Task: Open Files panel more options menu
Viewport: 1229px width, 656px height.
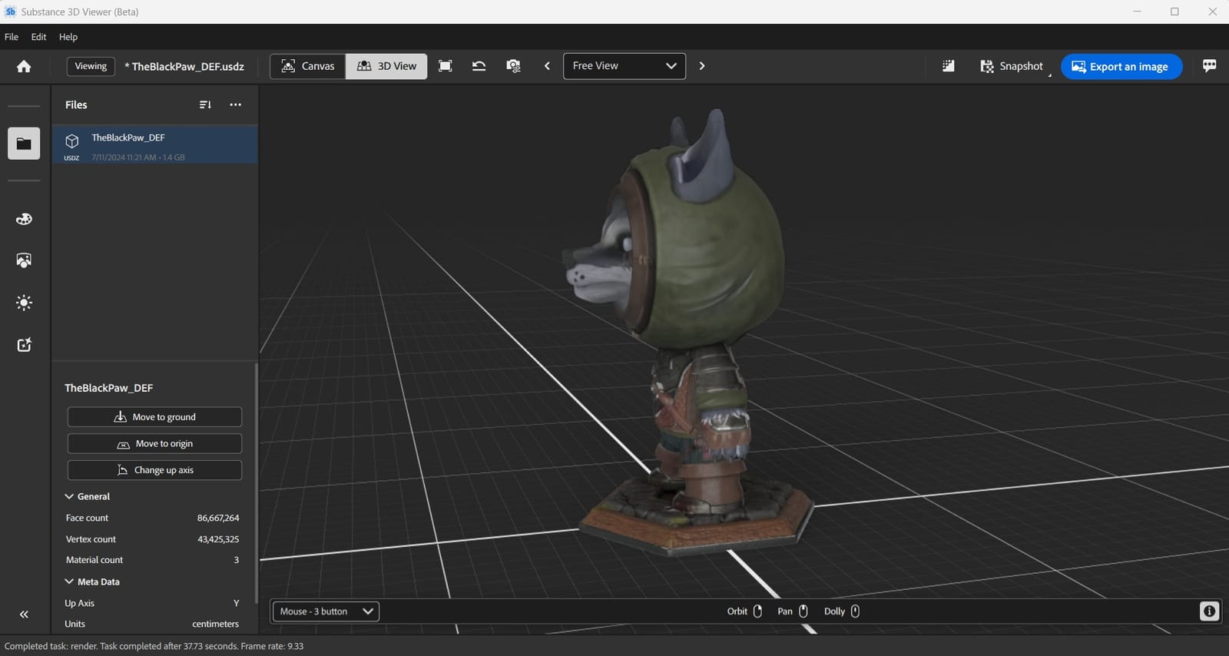Action: pos(236,104)
